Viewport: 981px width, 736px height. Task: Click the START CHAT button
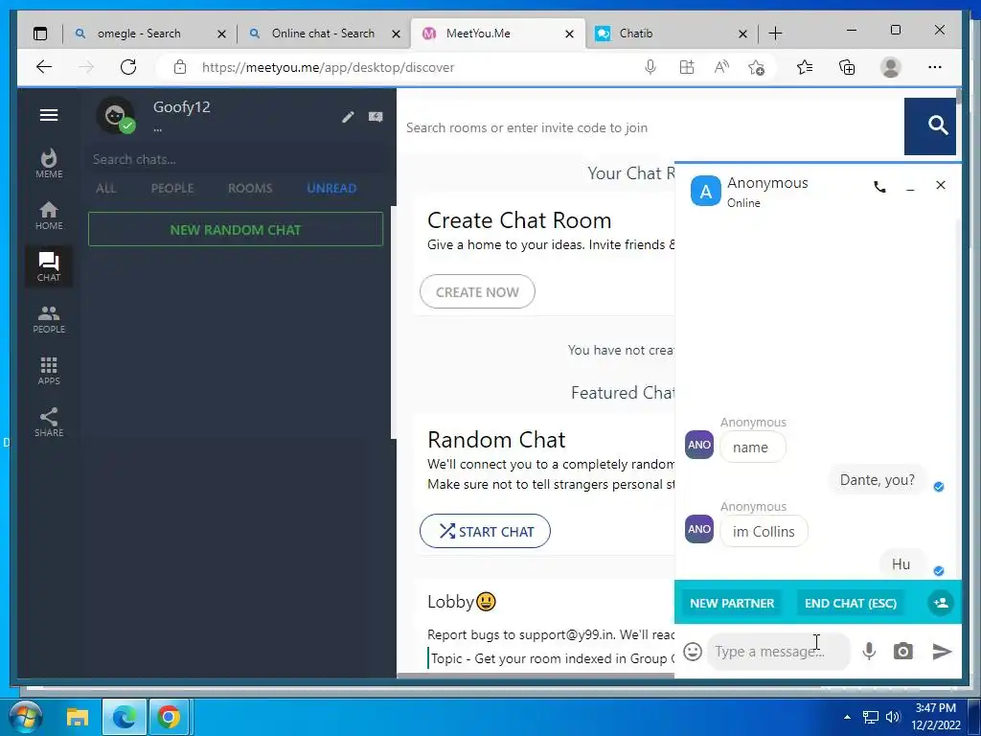tap(485, 531)
